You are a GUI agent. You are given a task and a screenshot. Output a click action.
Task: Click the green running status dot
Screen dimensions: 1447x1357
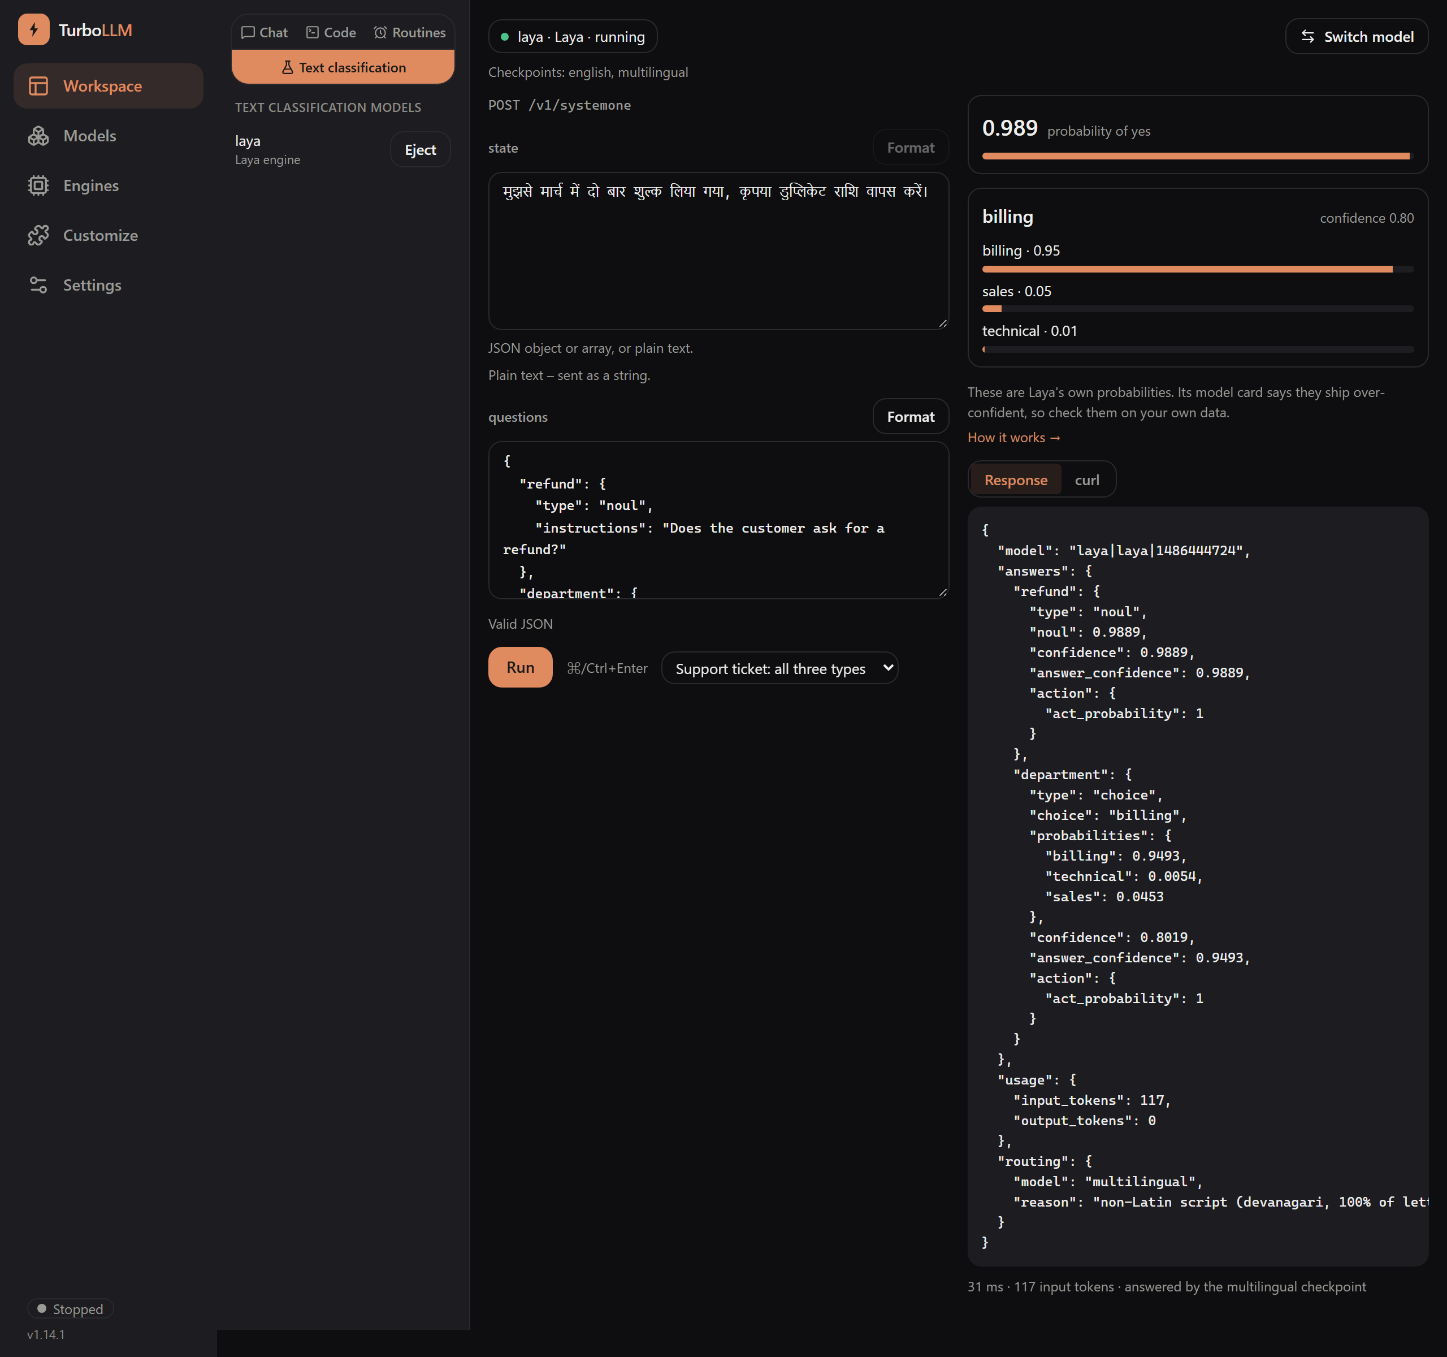(504, 36)
